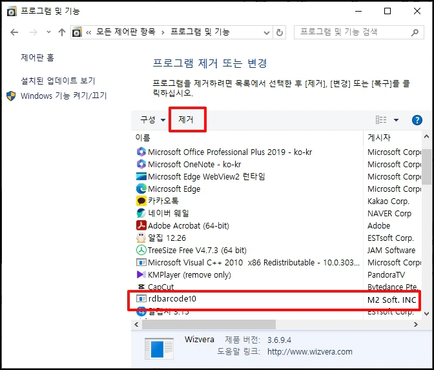The image size is (434, 370).
Task: Click 'NAVER Corp' publisher cell
Action: coord(389,214)
